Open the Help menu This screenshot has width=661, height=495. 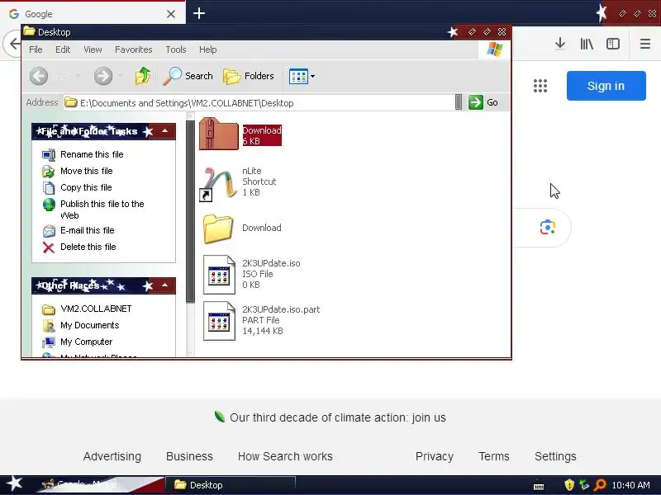[208, 49]
